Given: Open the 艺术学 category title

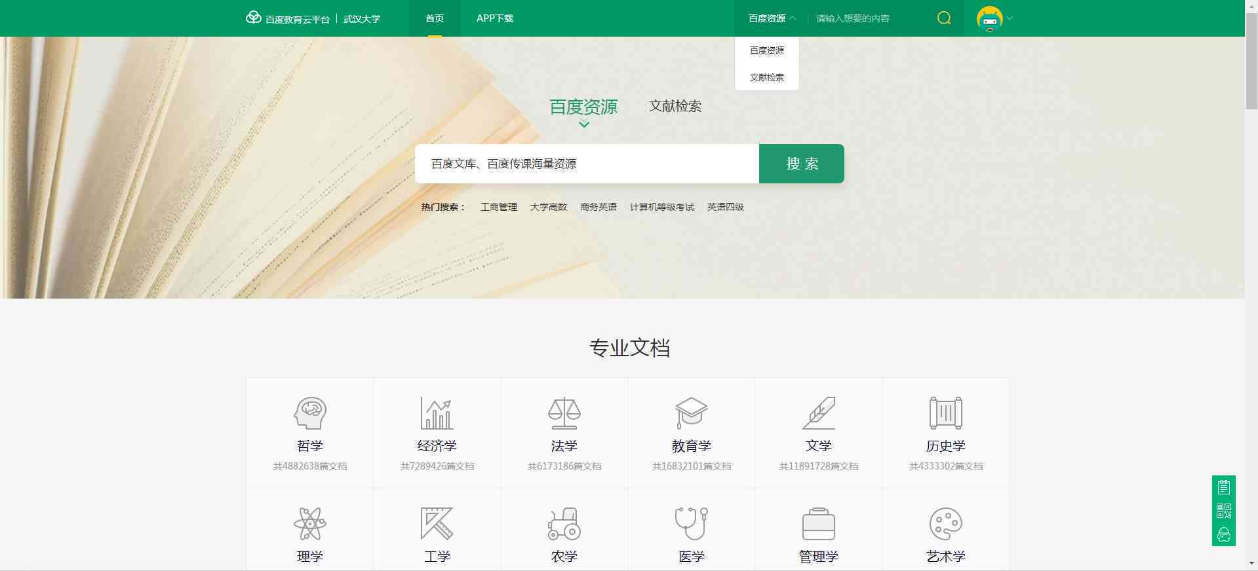Looking at the screenshot, I should click(x=946, y=557).
